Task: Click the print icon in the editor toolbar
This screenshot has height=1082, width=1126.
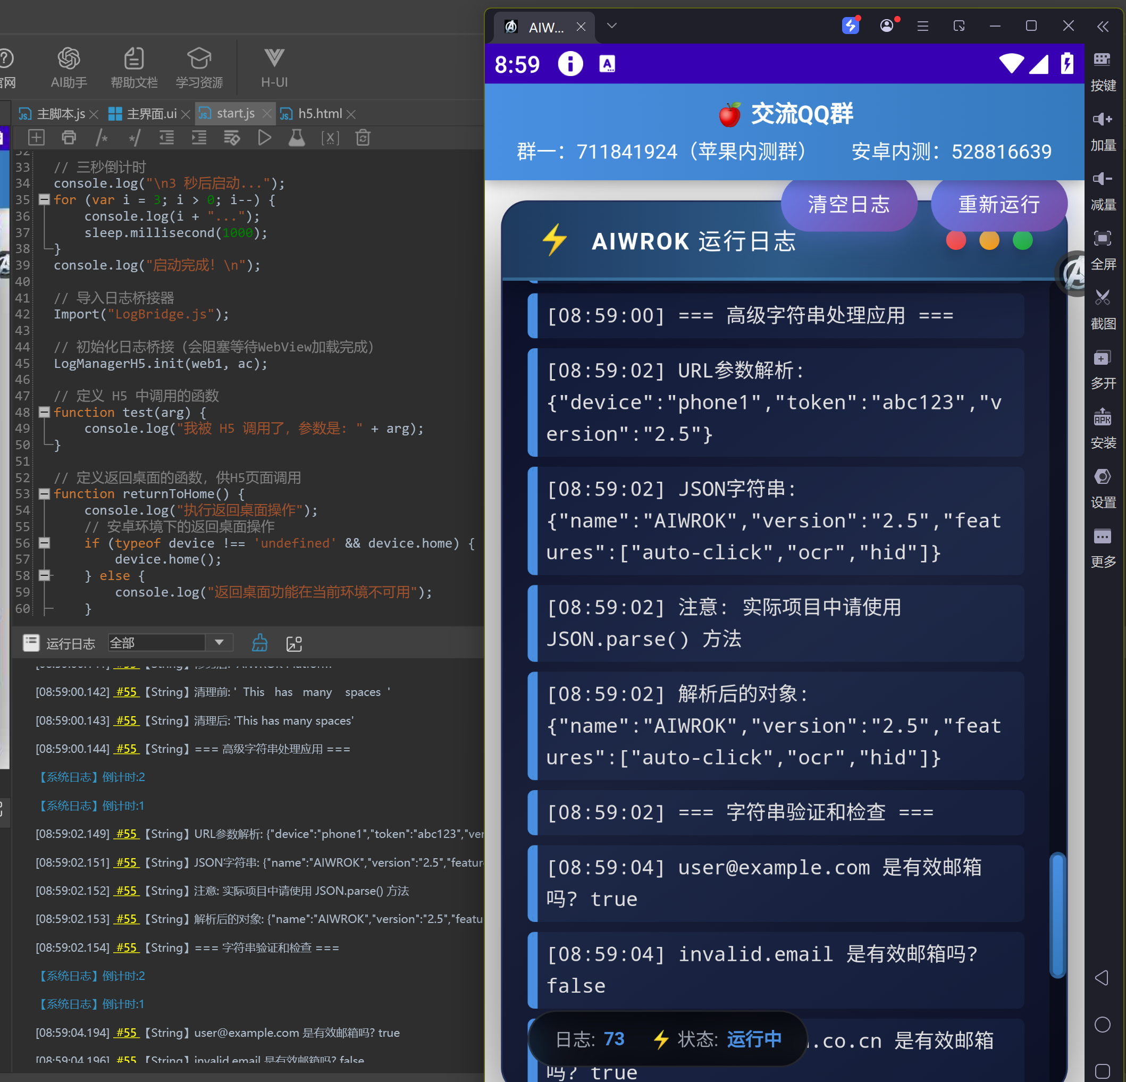Action: click(x=69, y=137)
